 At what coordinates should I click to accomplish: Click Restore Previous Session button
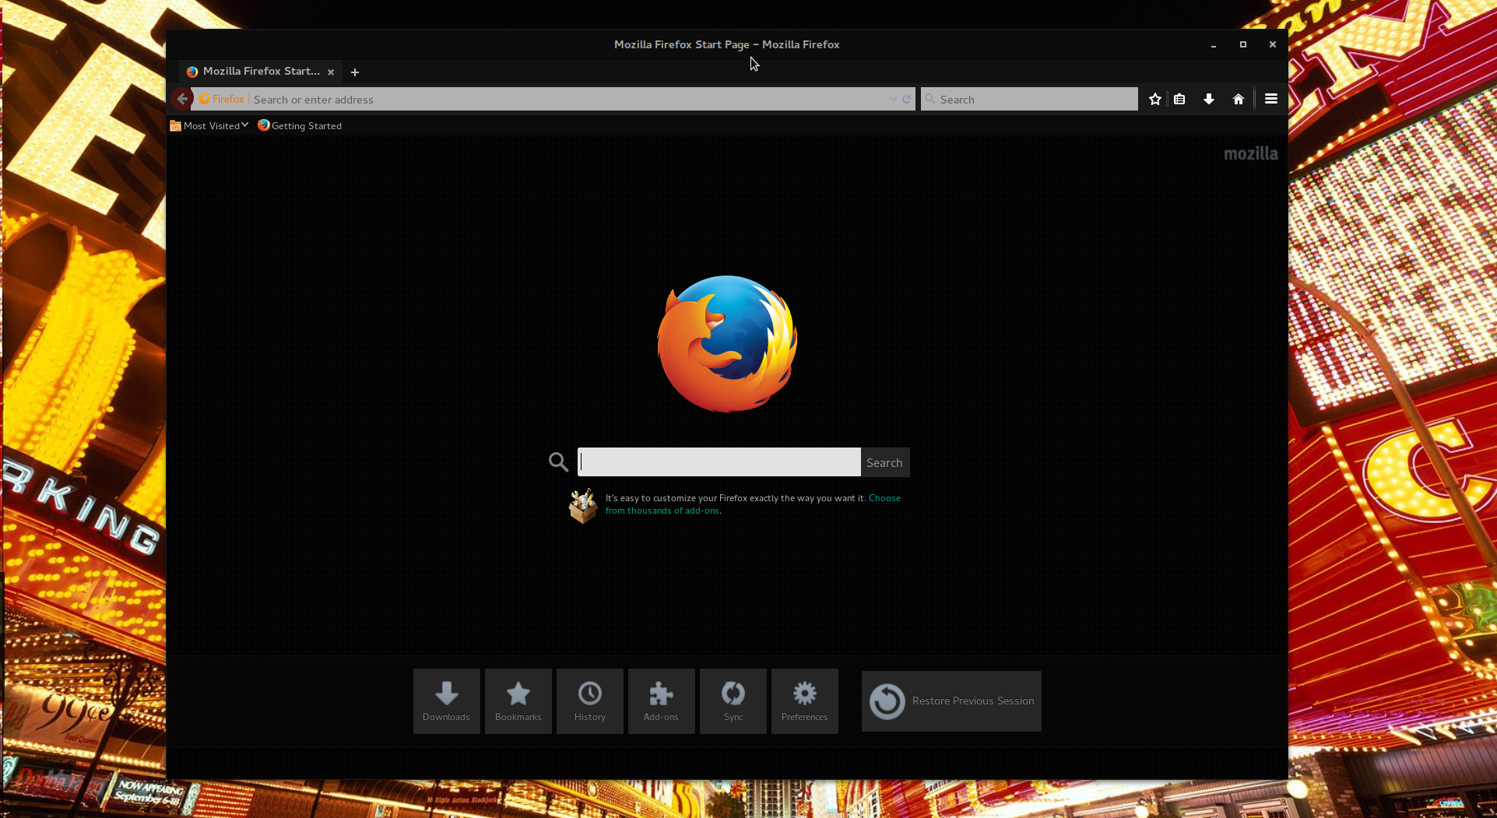pyautogui.click(x=951, y=701)
